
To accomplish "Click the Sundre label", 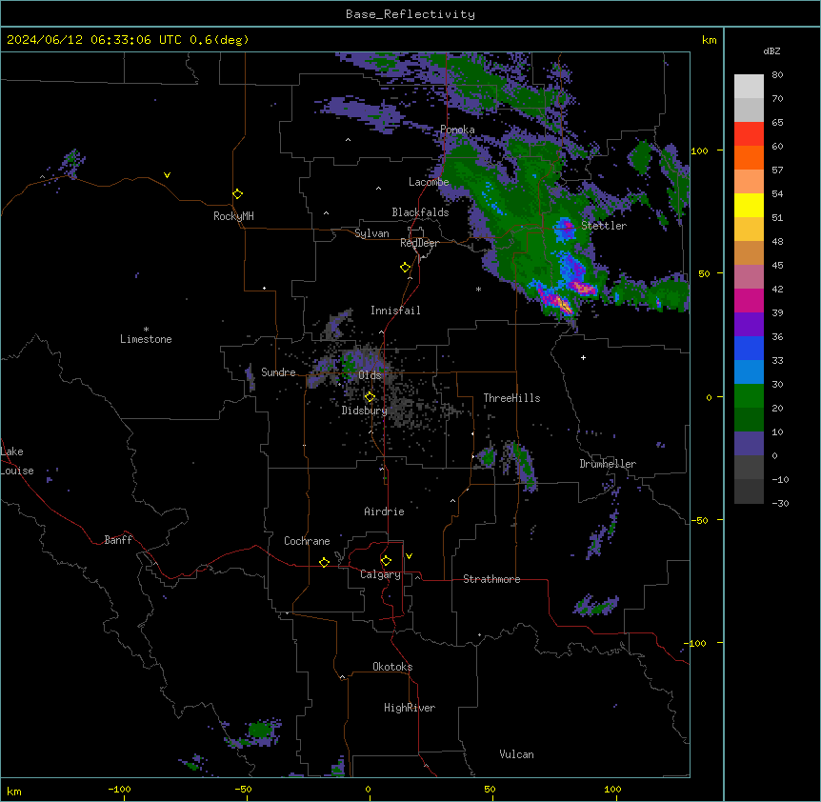I will click(x=278, y=372).
